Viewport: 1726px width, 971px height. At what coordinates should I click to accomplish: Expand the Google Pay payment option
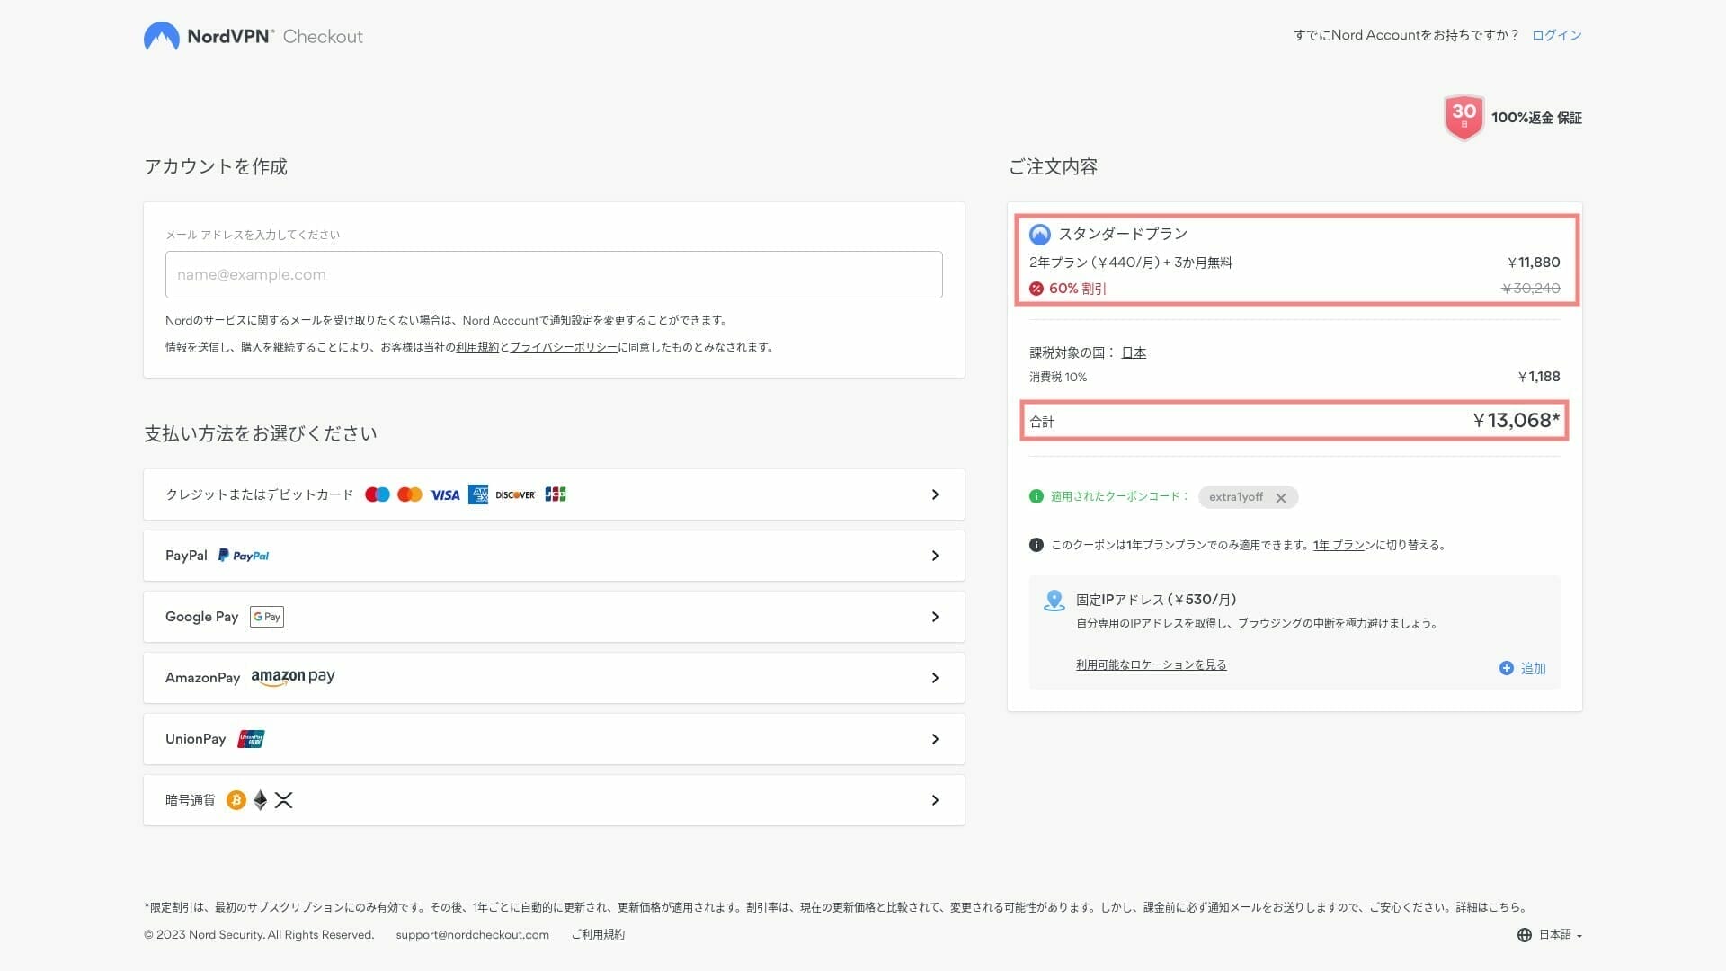pyautogui.click(x=554, y=617)
